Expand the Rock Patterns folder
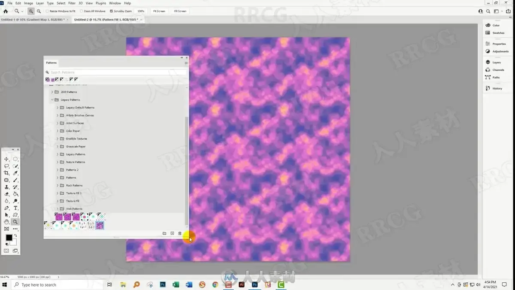 point(58,185)
